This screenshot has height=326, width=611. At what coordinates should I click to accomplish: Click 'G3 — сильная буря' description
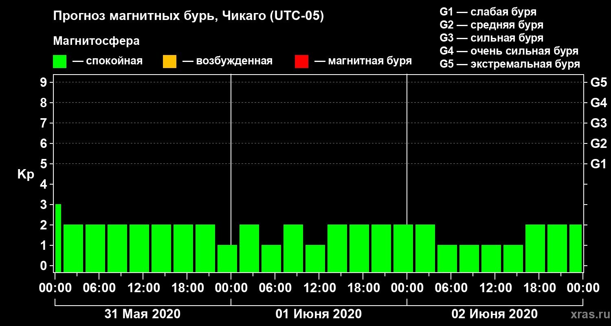coord(491,38)
